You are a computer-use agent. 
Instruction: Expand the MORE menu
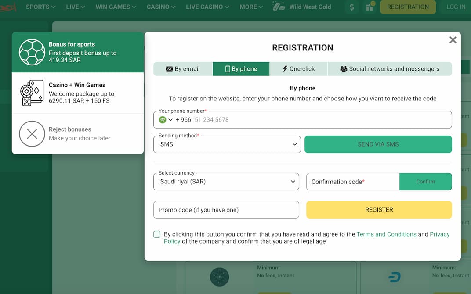pyautogui.click(x=251, y=7)
